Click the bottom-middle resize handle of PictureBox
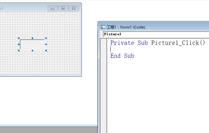Viewport: 209px width, 133px height. [x=33, y=50]
